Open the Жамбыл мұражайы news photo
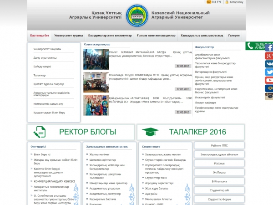Viewport: 273px width, 205px height. click(x=96, y=59)
